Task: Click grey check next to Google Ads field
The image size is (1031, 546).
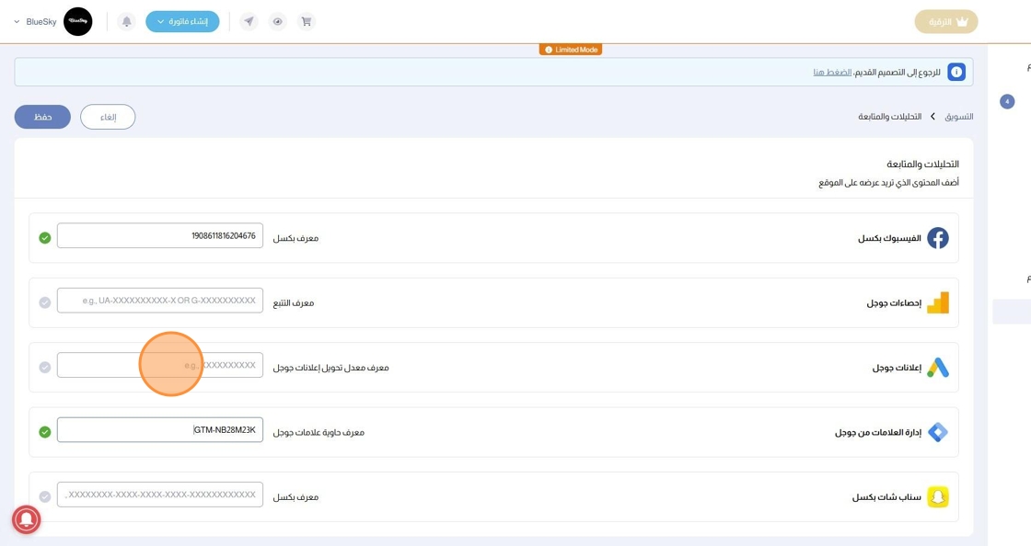Action: pos(45,368)
